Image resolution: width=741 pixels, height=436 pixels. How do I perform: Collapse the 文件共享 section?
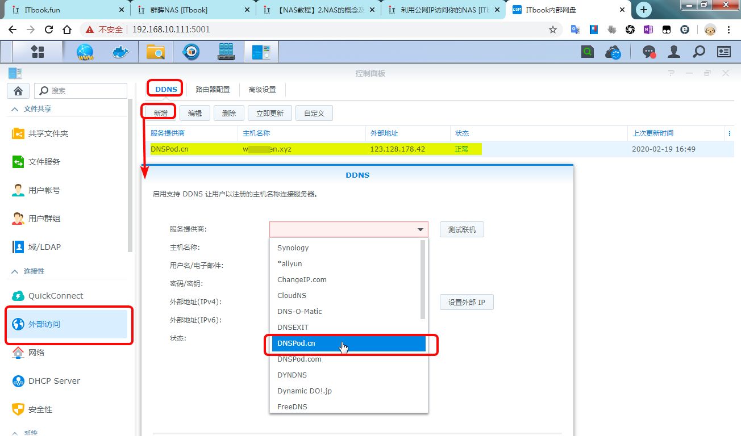click(x=15, y=108)
